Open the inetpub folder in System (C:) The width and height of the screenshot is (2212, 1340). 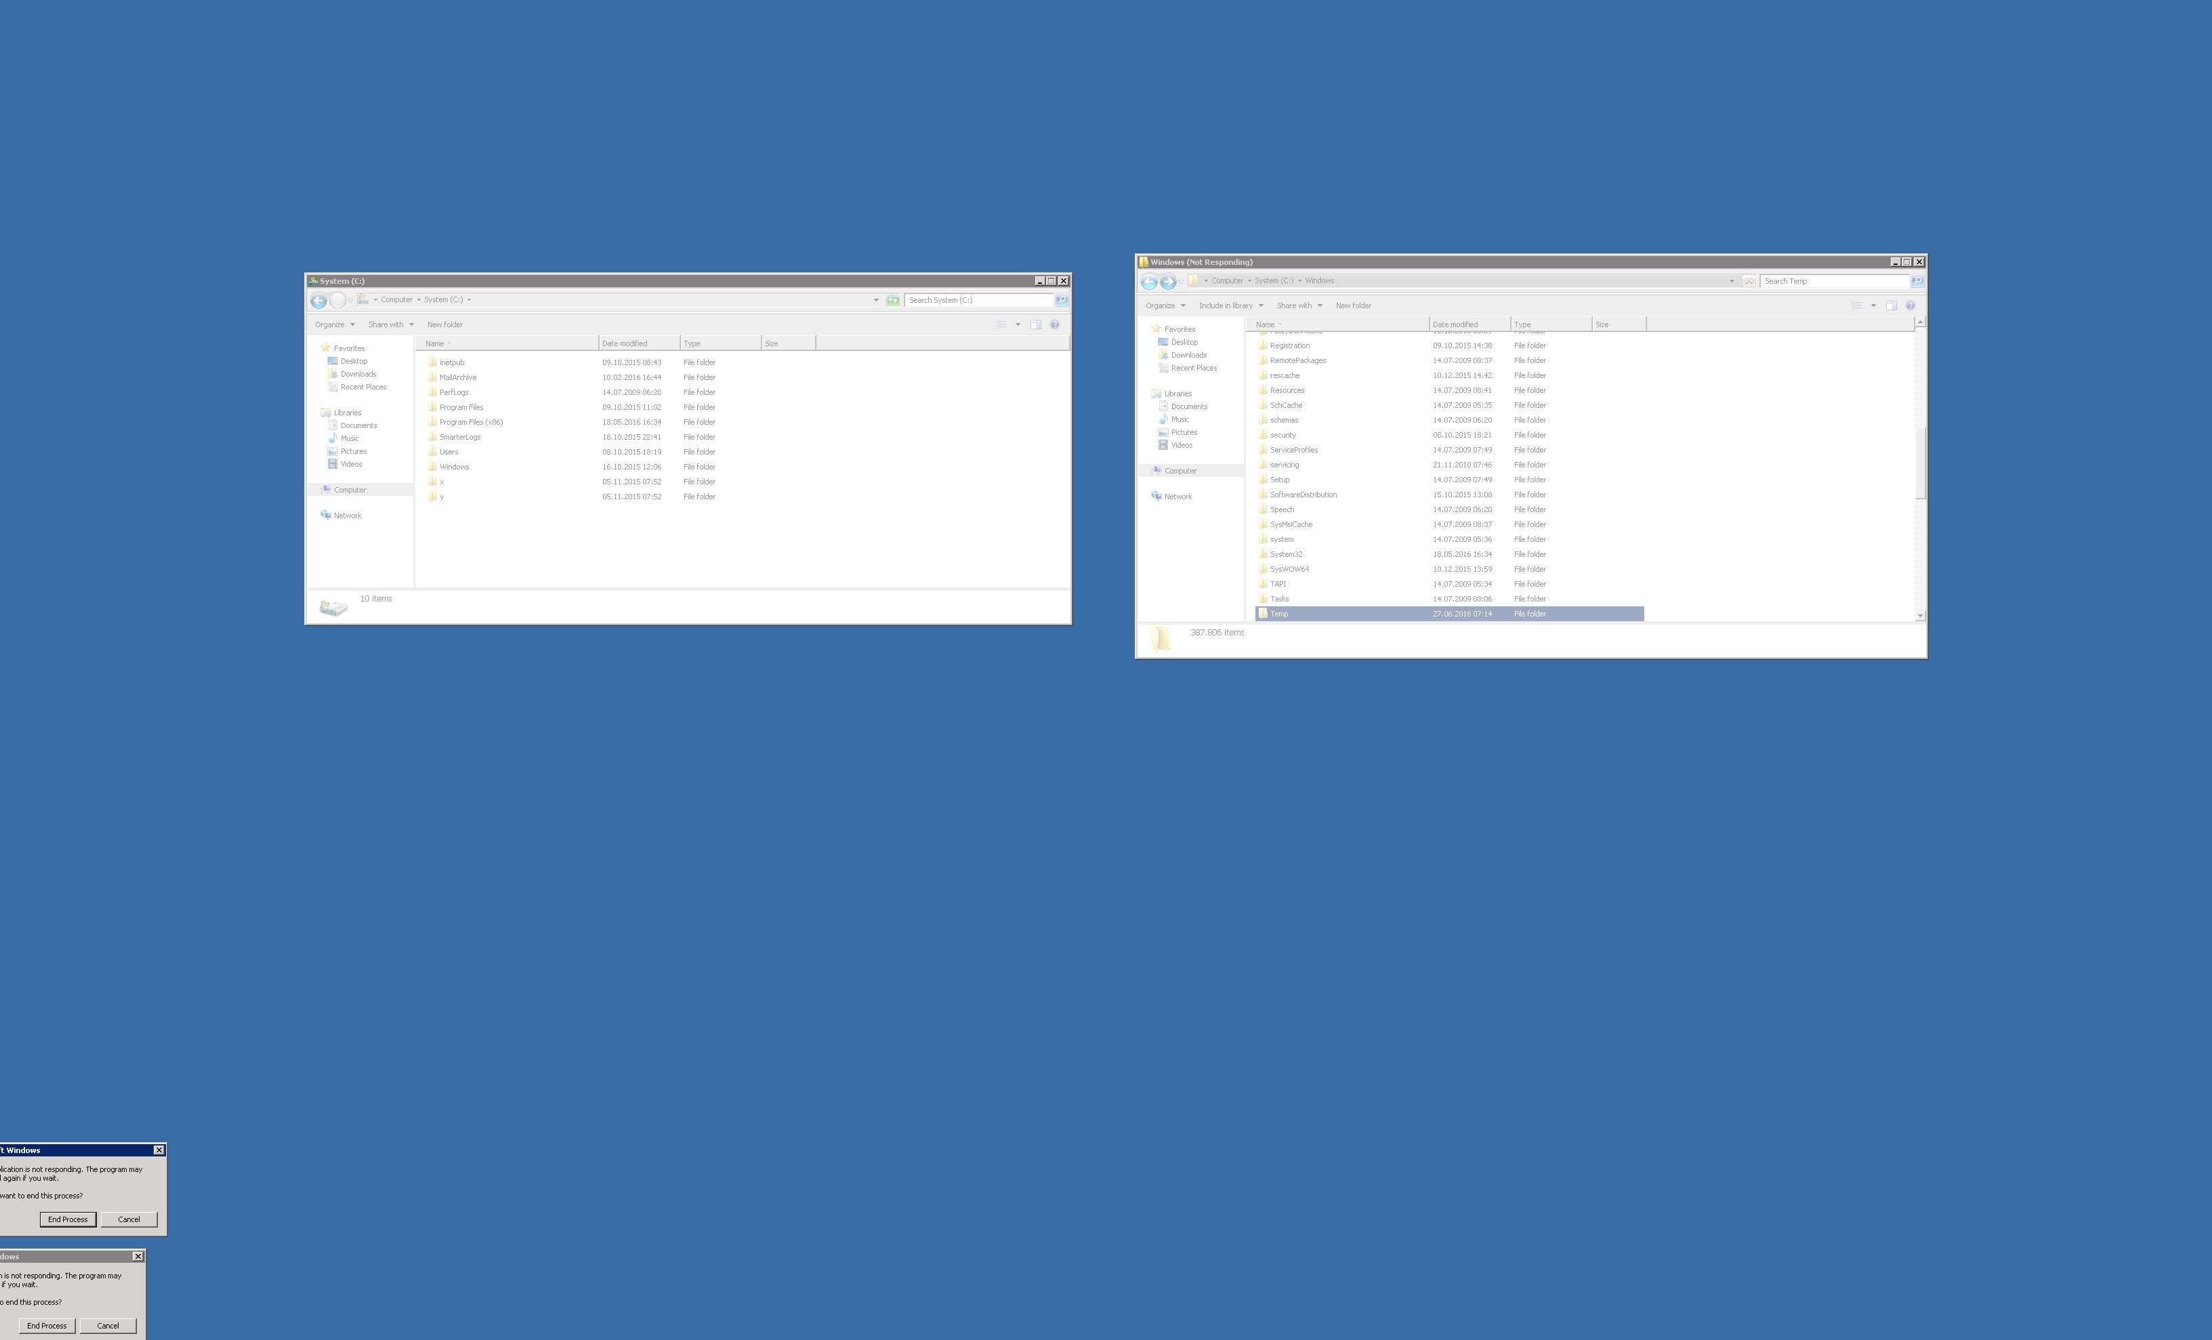452,362
